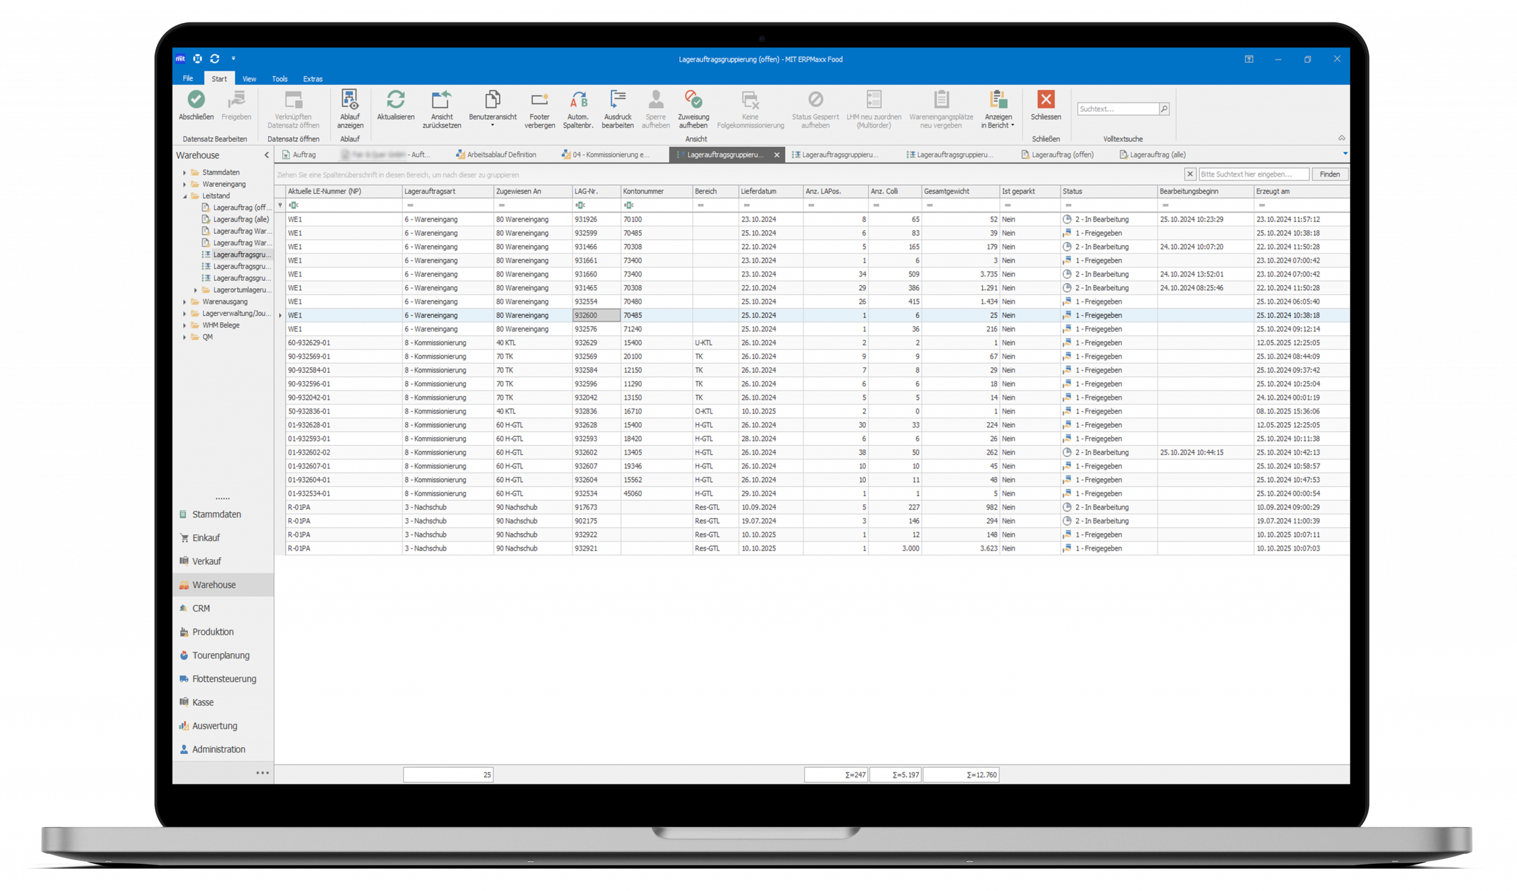Open the Lagerauftrag (alle) document tab
The height and width of the screenshot is (891, 1517).
(1156, 155)
